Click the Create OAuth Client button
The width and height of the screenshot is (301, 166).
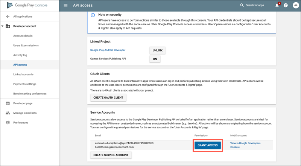tap(108, 97)
